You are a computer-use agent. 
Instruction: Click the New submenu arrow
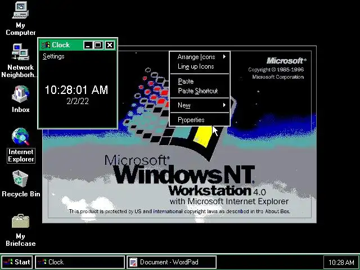224,105
